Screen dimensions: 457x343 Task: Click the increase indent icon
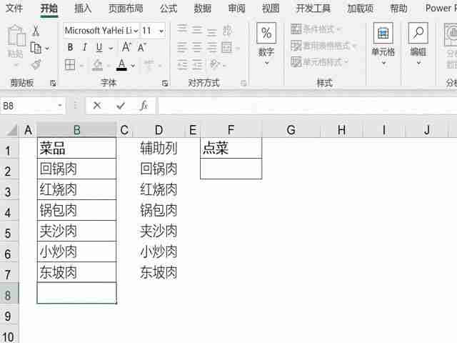pyautogui.click(x=197, y=65)
